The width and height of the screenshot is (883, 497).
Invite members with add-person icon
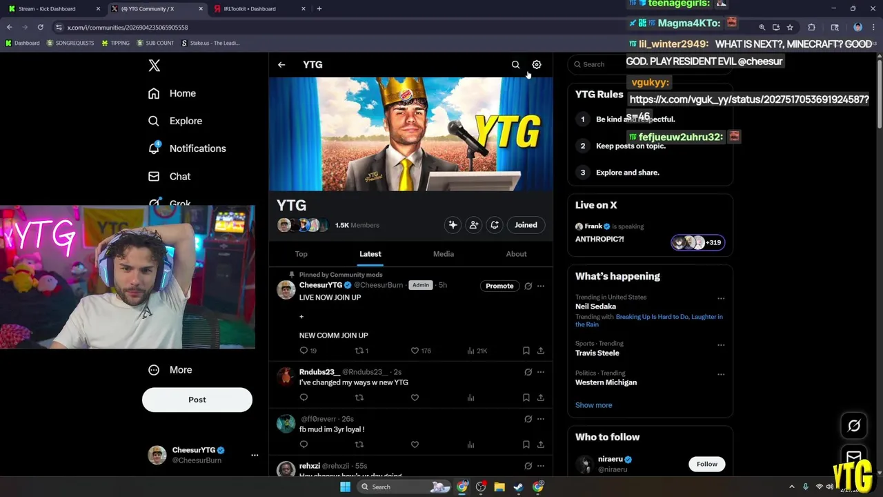coord(474,225)
